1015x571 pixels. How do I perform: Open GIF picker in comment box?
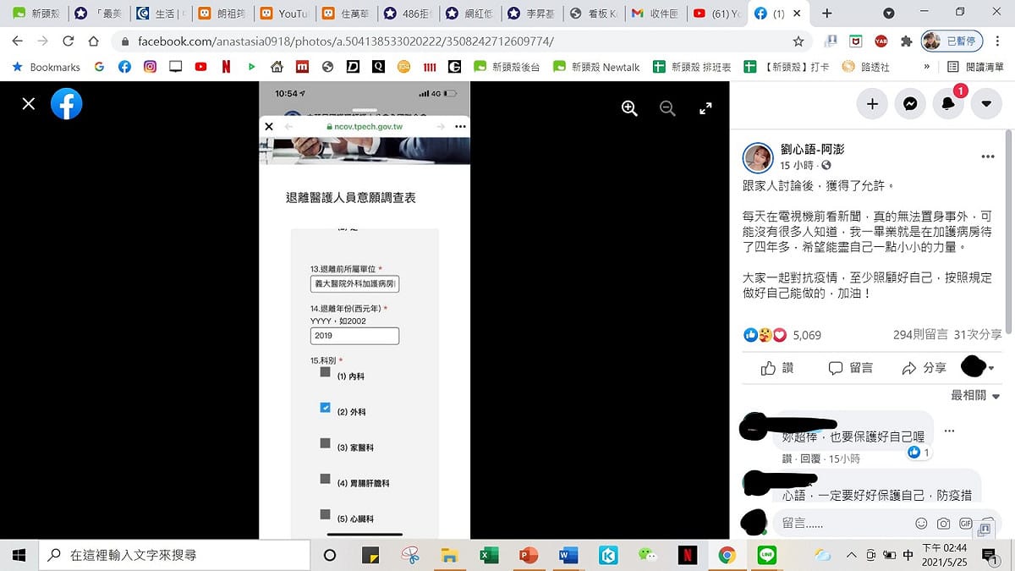click(x=965, y=523)
